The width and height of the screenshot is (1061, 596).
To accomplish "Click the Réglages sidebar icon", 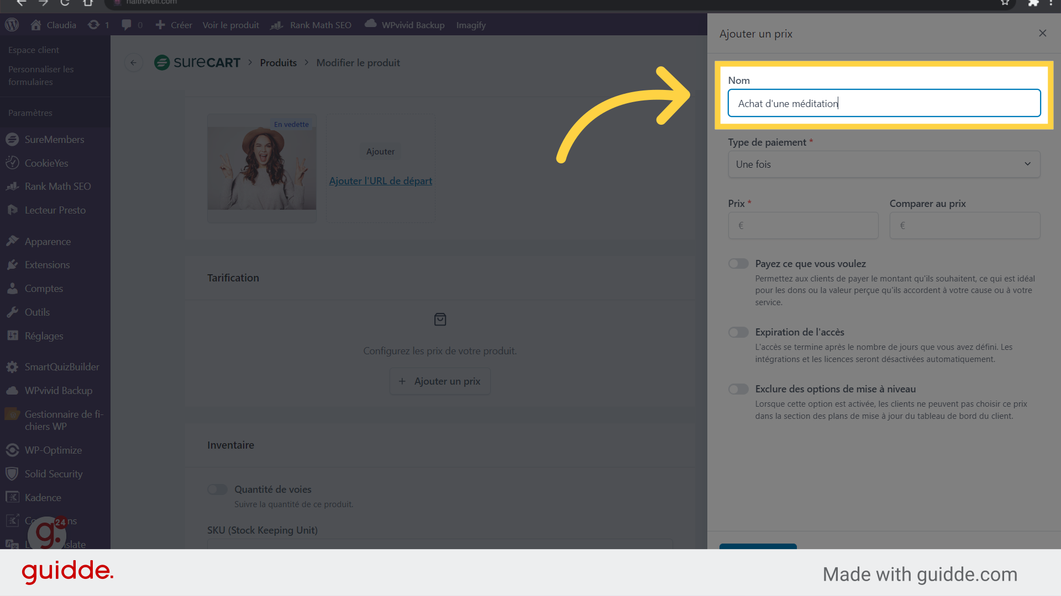I will point(12,336).
